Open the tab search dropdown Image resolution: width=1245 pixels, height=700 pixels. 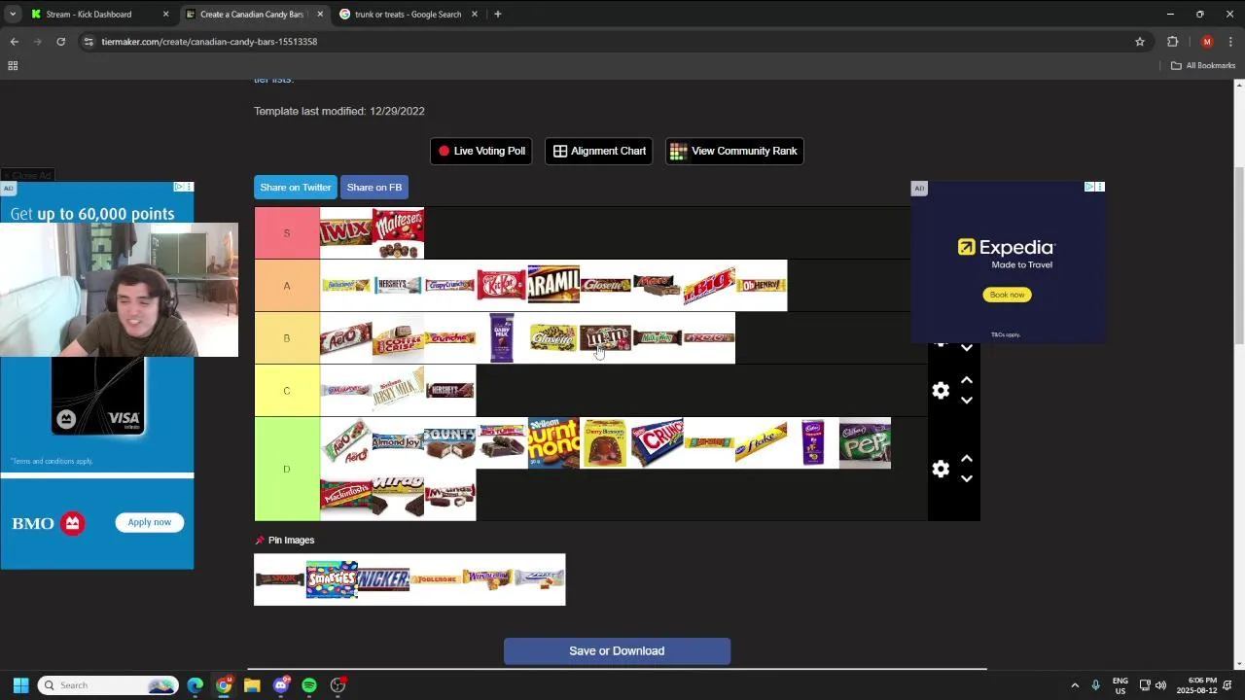coord(13,15)
